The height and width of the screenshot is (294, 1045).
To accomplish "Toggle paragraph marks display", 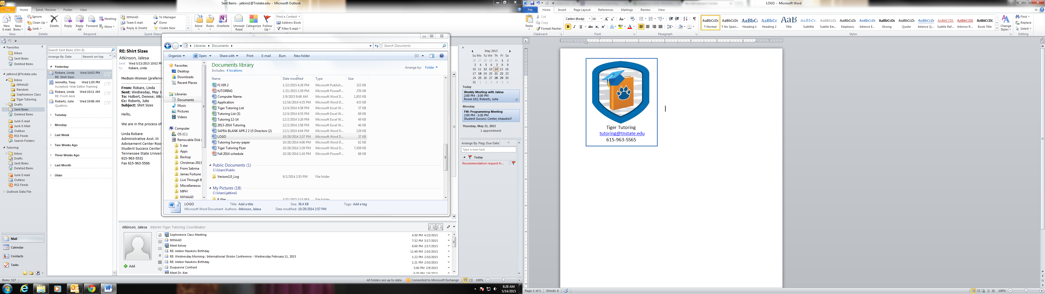I will coord(694,19).
